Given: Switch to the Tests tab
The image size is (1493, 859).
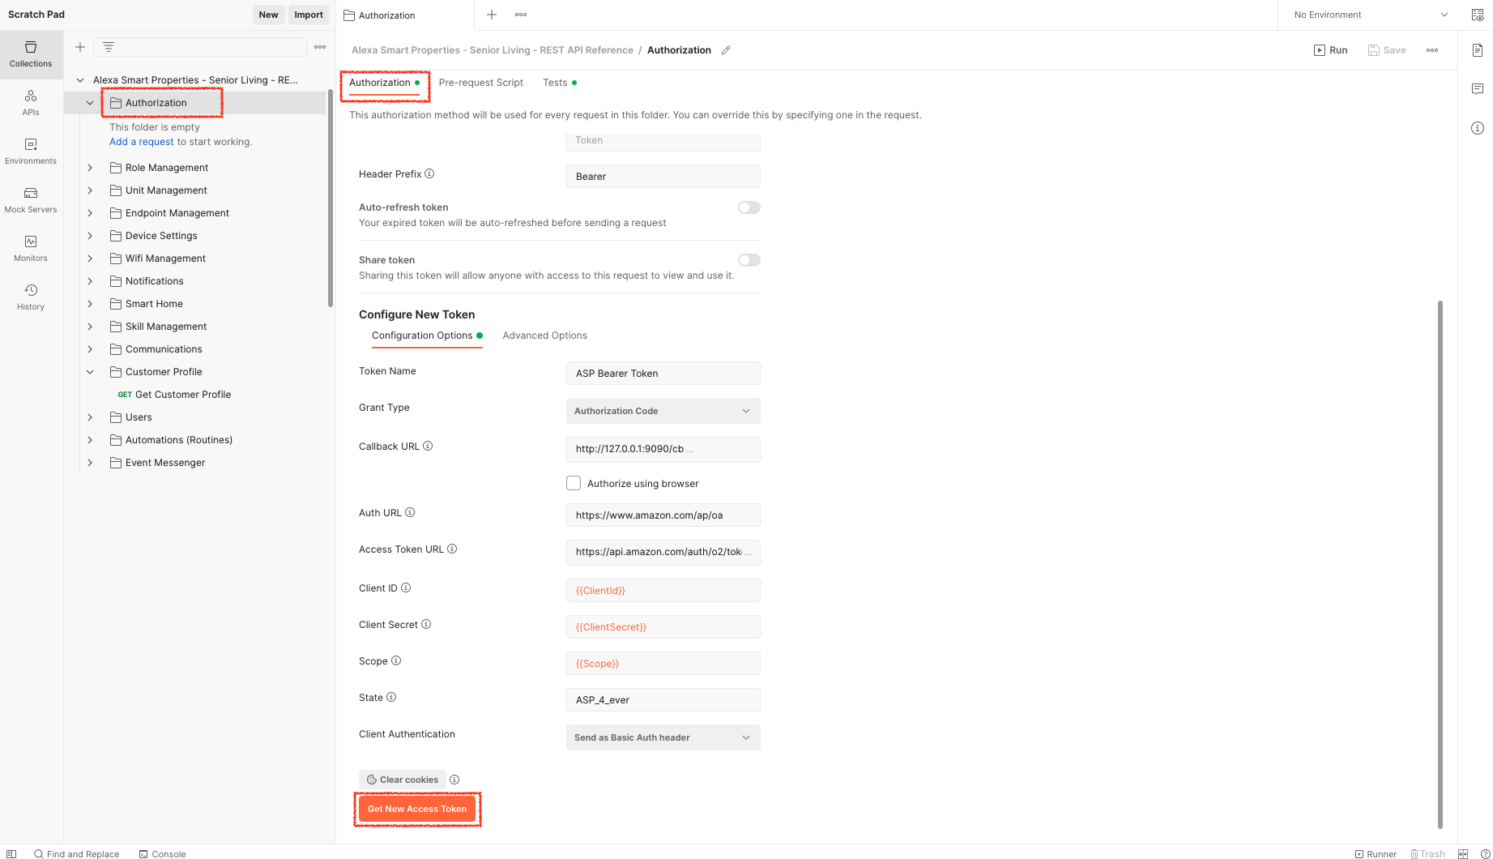Looking at the screenshot, I should [x=560, y=83].
